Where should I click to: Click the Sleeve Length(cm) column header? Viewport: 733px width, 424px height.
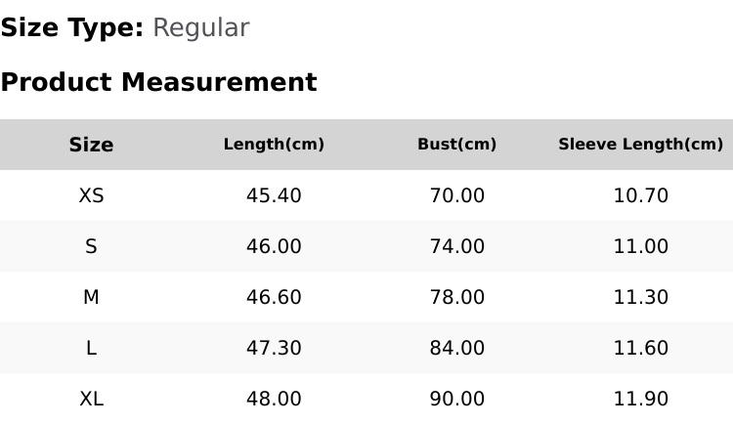(x=641, y=144)
